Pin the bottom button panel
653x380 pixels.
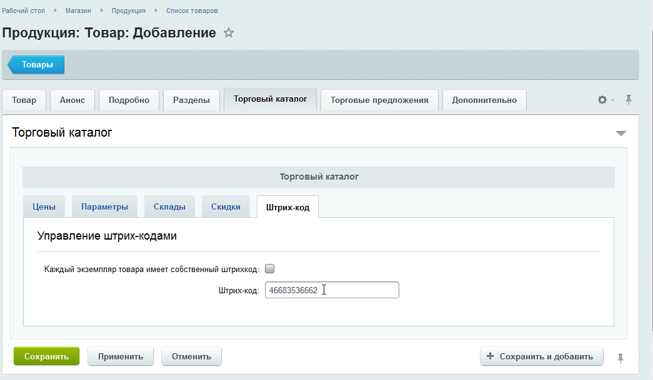click(620, 358)
